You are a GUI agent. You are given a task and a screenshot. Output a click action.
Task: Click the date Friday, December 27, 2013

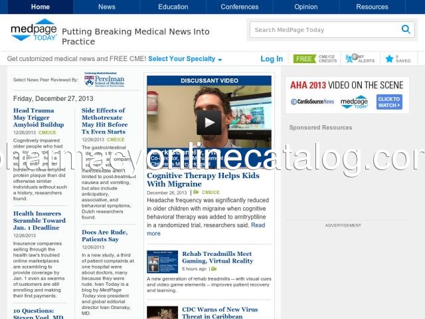(x=53, y=98)
